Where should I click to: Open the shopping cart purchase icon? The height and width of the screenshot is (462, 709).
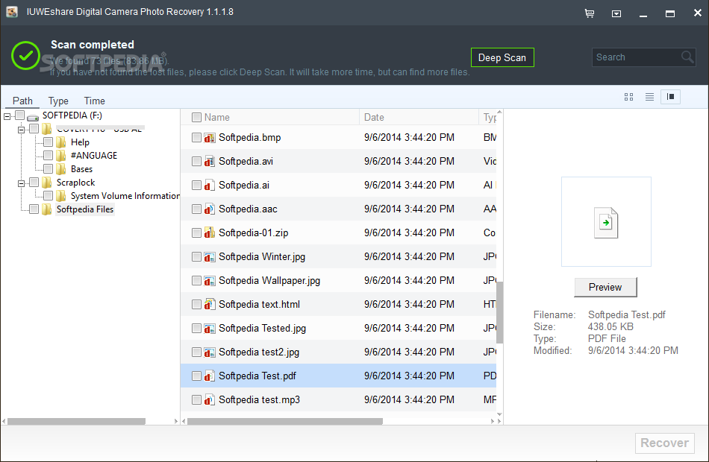(x=589, y=13)
